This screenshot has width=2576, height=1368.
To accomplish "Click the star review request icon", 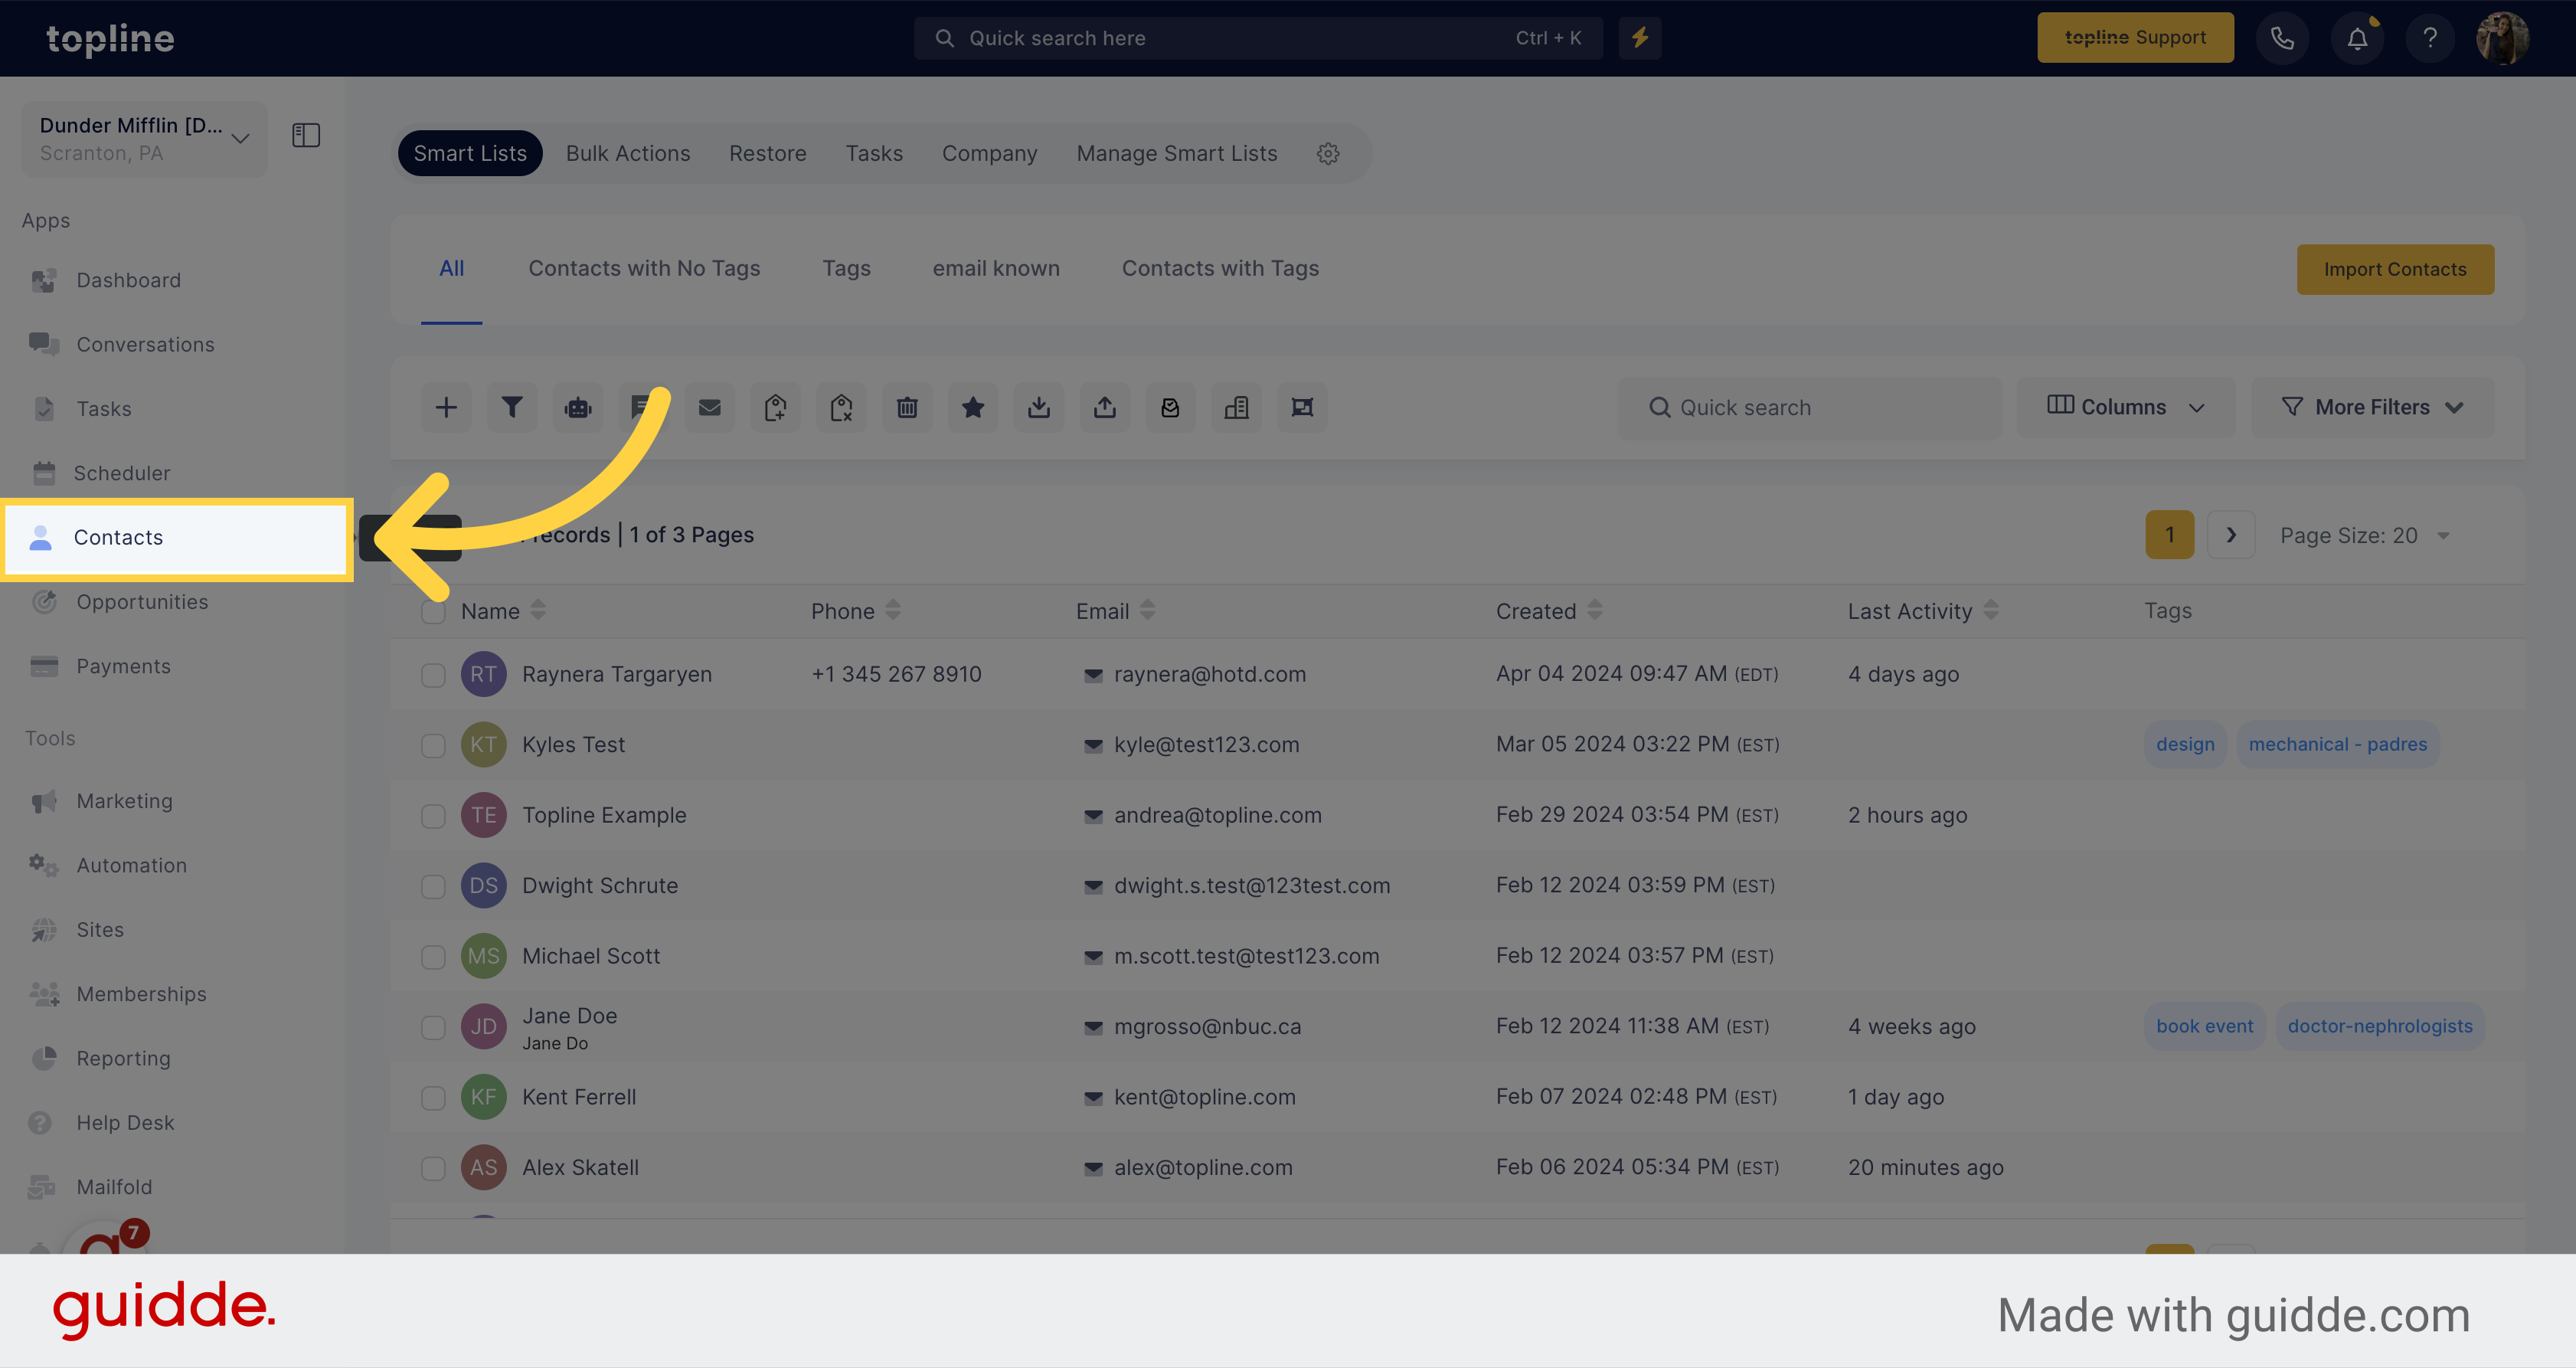I will [x=973, y=407].
